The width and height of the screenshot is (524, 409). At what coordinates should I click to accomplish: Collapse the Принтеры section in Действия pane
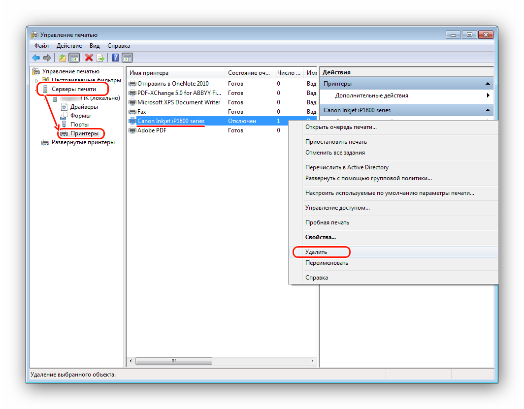coord(488,84)
